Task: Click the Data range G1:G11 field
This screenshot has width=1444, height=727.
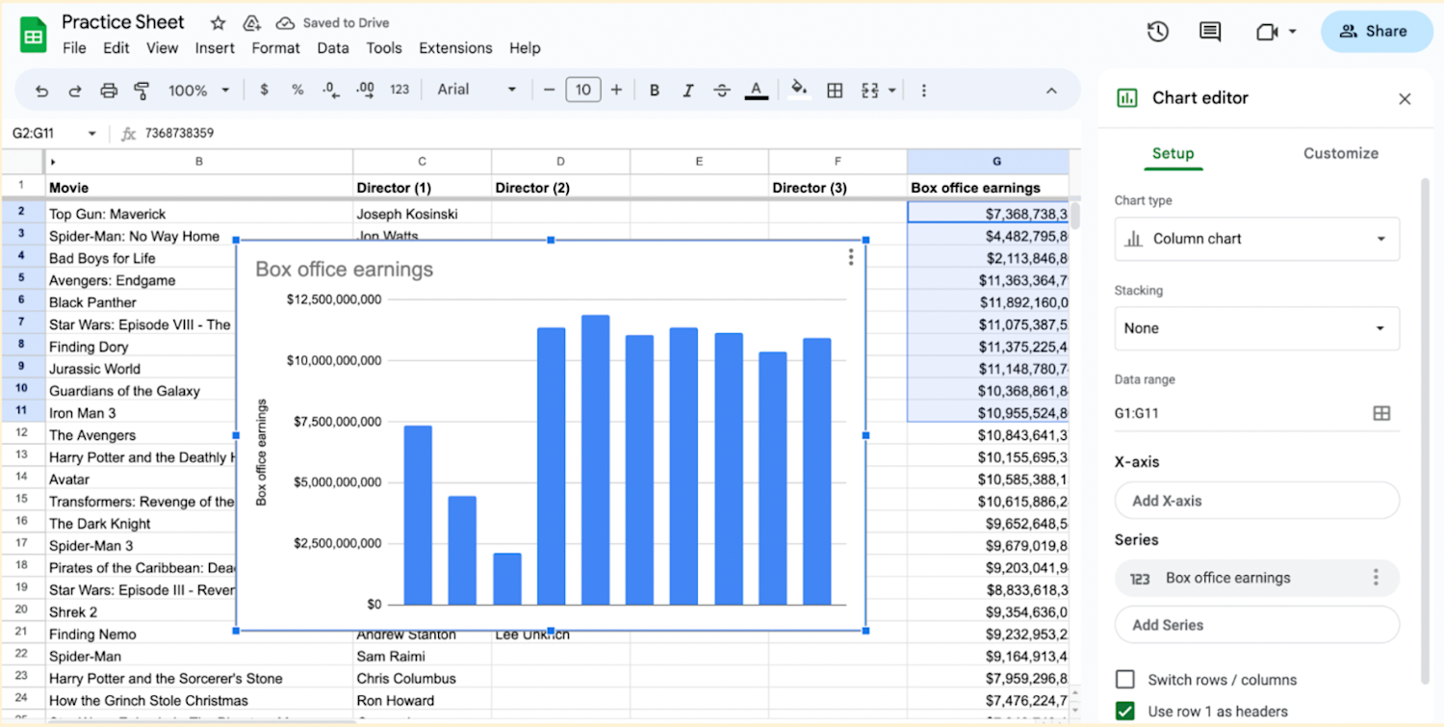Action: [x=1257, y=413]
